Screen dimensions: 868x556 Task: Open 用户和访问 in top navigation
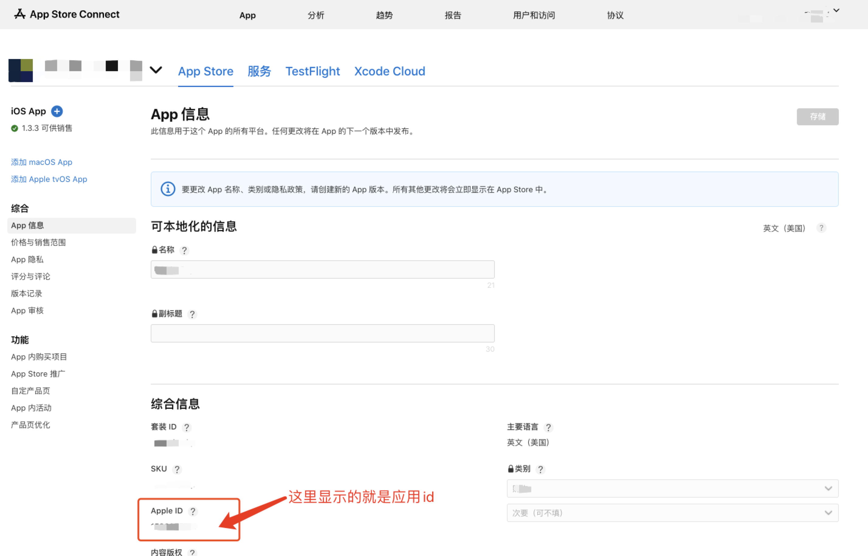click(x=534, y=15)
